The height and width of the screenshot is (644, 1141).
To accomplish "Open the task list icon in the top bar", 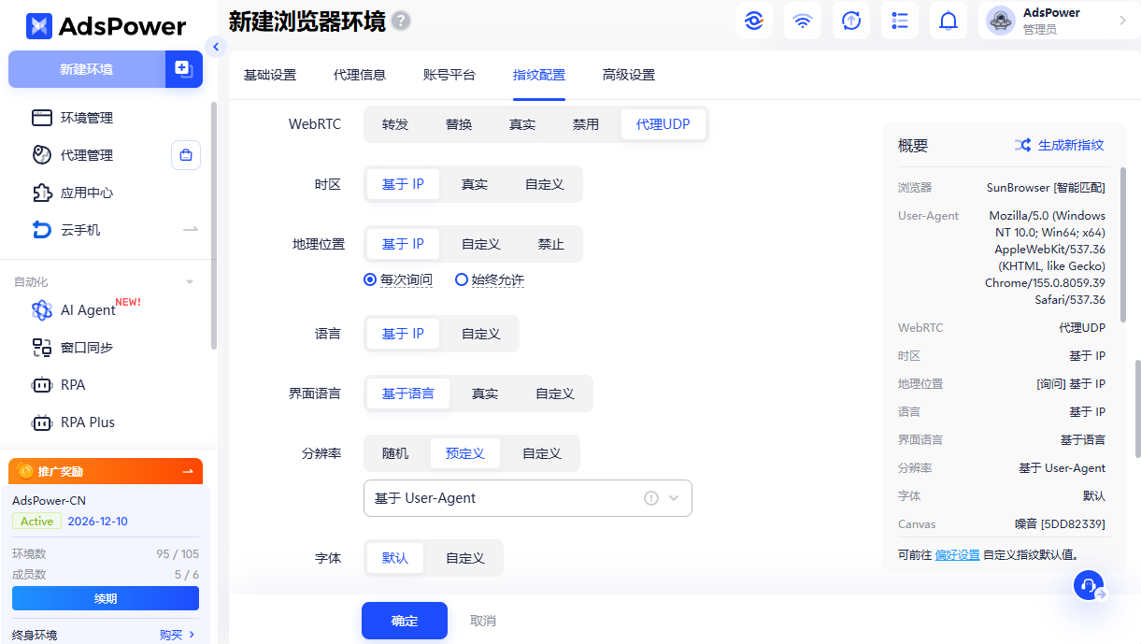I will pos(900,21).
